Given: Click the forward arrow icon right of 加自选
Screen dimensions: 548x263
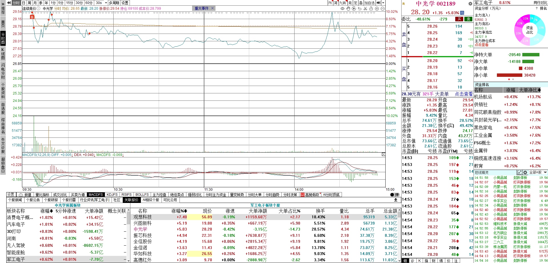Looking at the screenshot, I should point(378,3).
